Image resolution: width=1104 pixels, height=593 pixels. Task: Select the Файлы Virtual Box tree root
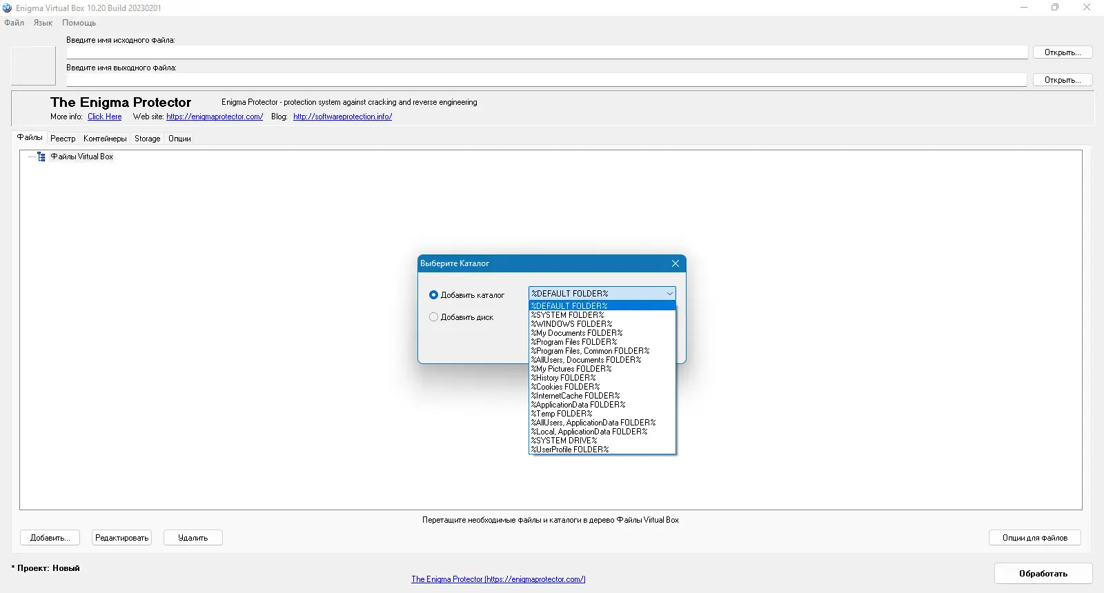(x=81, y=157)
